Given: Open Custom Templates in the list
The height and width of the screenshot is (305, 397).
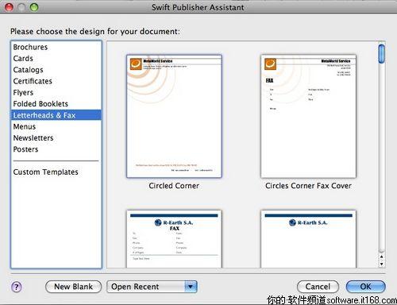Looking at the screenshot, I should [x=56, y=172].
